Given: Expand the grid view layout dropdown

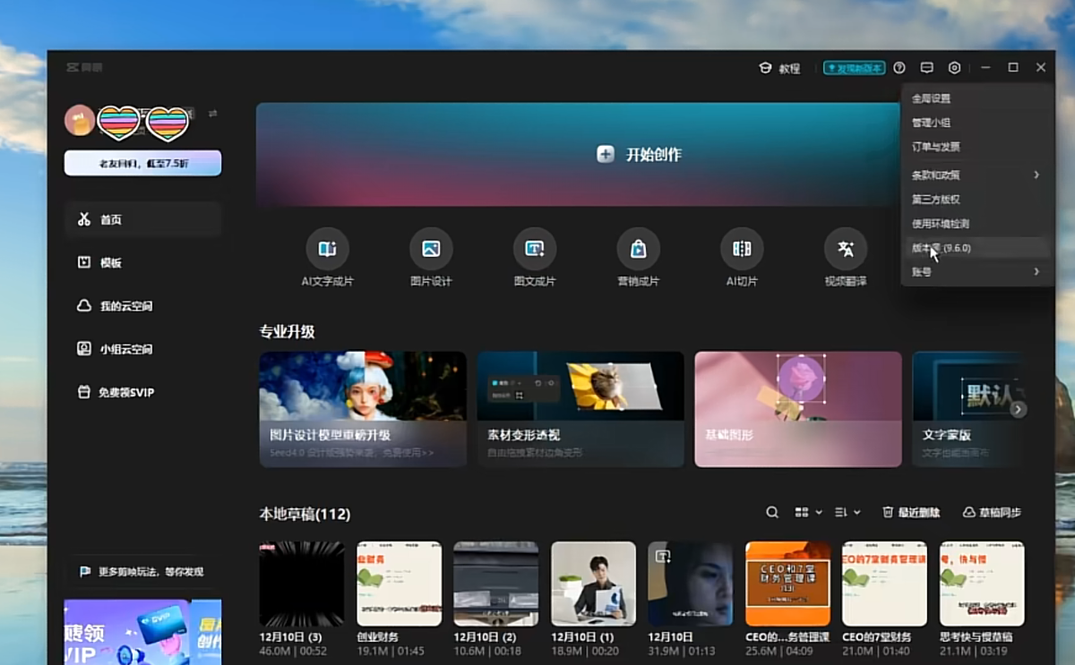Looking at the screenshot, I should 808,513.
